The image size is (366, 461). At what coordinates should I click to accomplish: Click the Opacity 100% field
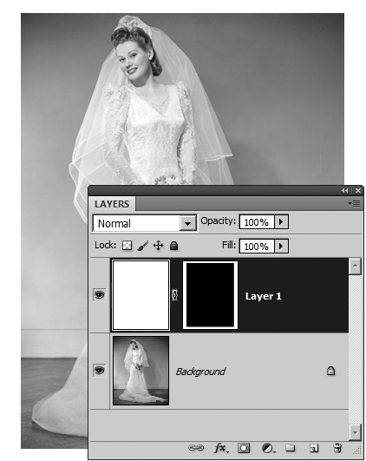[x=257, y=221]
